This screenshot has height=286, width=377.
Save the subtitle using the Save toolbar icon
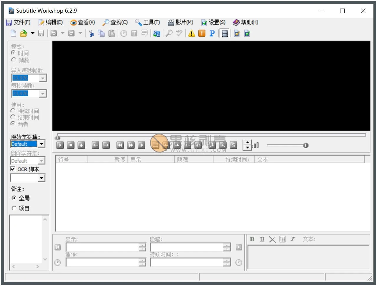pyautogui.click(x=41, y=33)
